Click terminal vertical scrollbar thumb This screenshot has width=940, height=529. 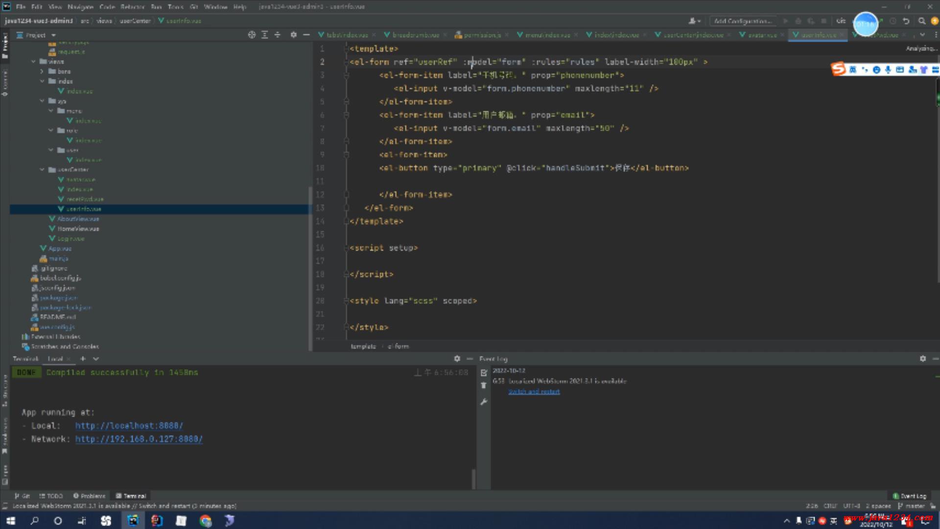click(473, 479)
